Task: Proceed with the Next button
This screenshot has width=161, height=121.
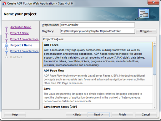Action: pos(98,114)
